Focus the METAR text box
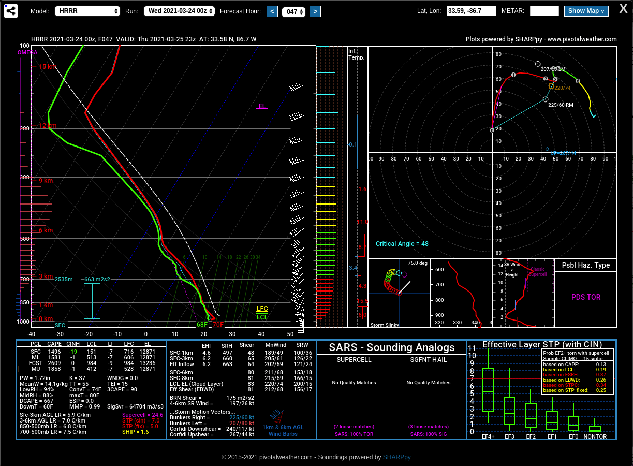 coord(544,11)
